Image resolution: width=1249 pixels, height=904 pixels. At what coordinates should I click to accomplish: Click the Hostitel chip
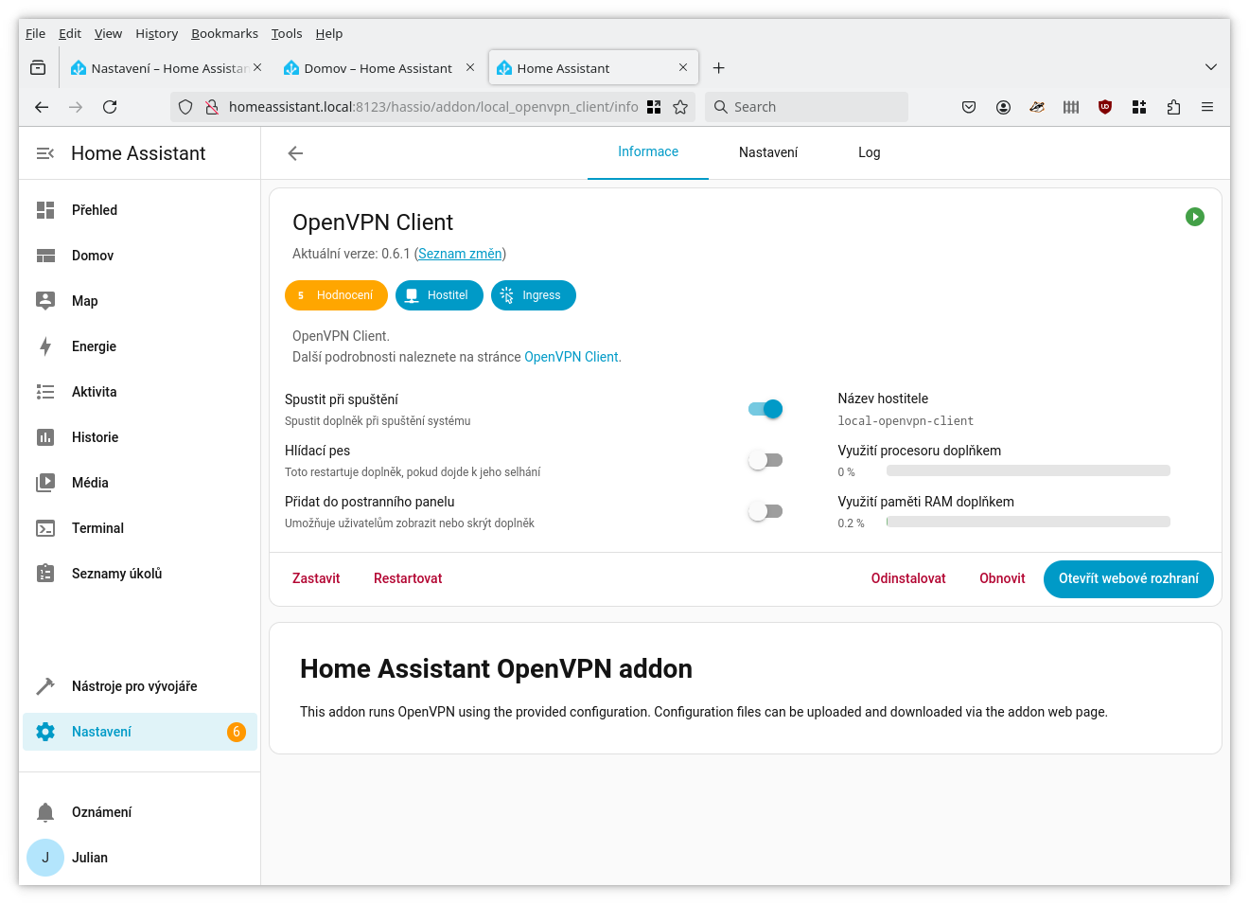tap(439, 295)
